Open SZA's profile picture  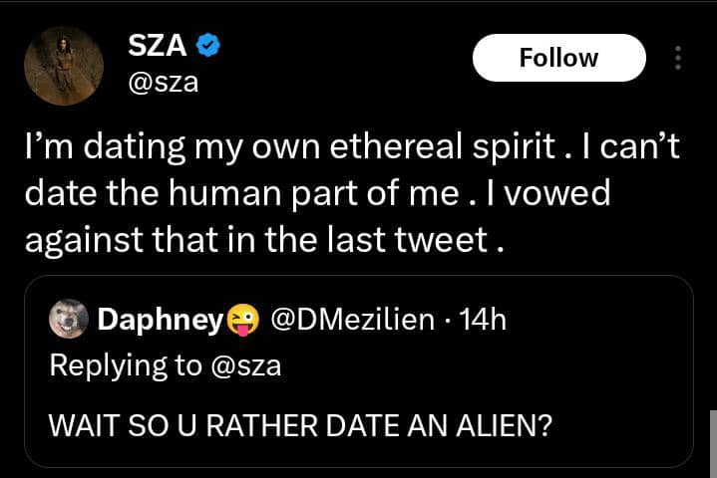[x=64, y=66]
